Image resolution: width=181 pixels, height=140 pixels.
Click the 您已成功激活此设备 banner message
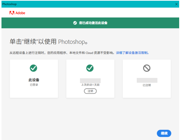pos(93,23)
